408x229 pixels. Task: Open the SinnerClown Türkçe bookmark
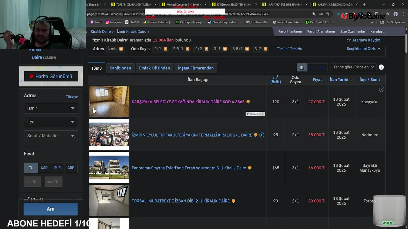point(287,22)
